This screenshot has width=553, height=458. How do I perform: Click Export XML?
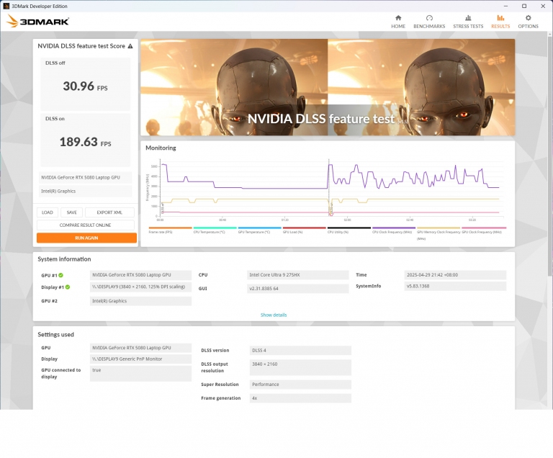[109, 212]
